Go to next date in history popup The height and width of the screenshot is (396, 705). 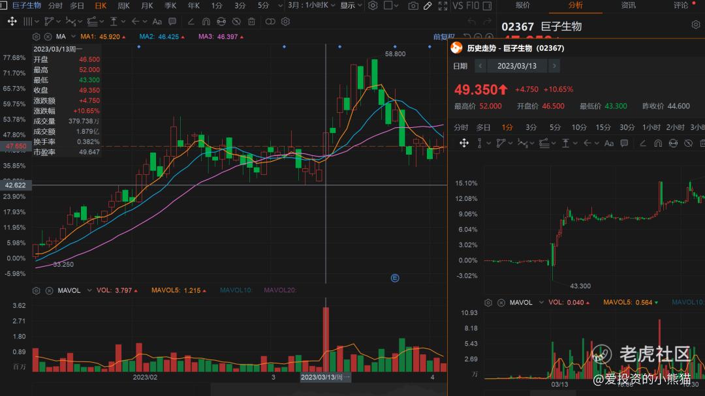pos(554,66)
